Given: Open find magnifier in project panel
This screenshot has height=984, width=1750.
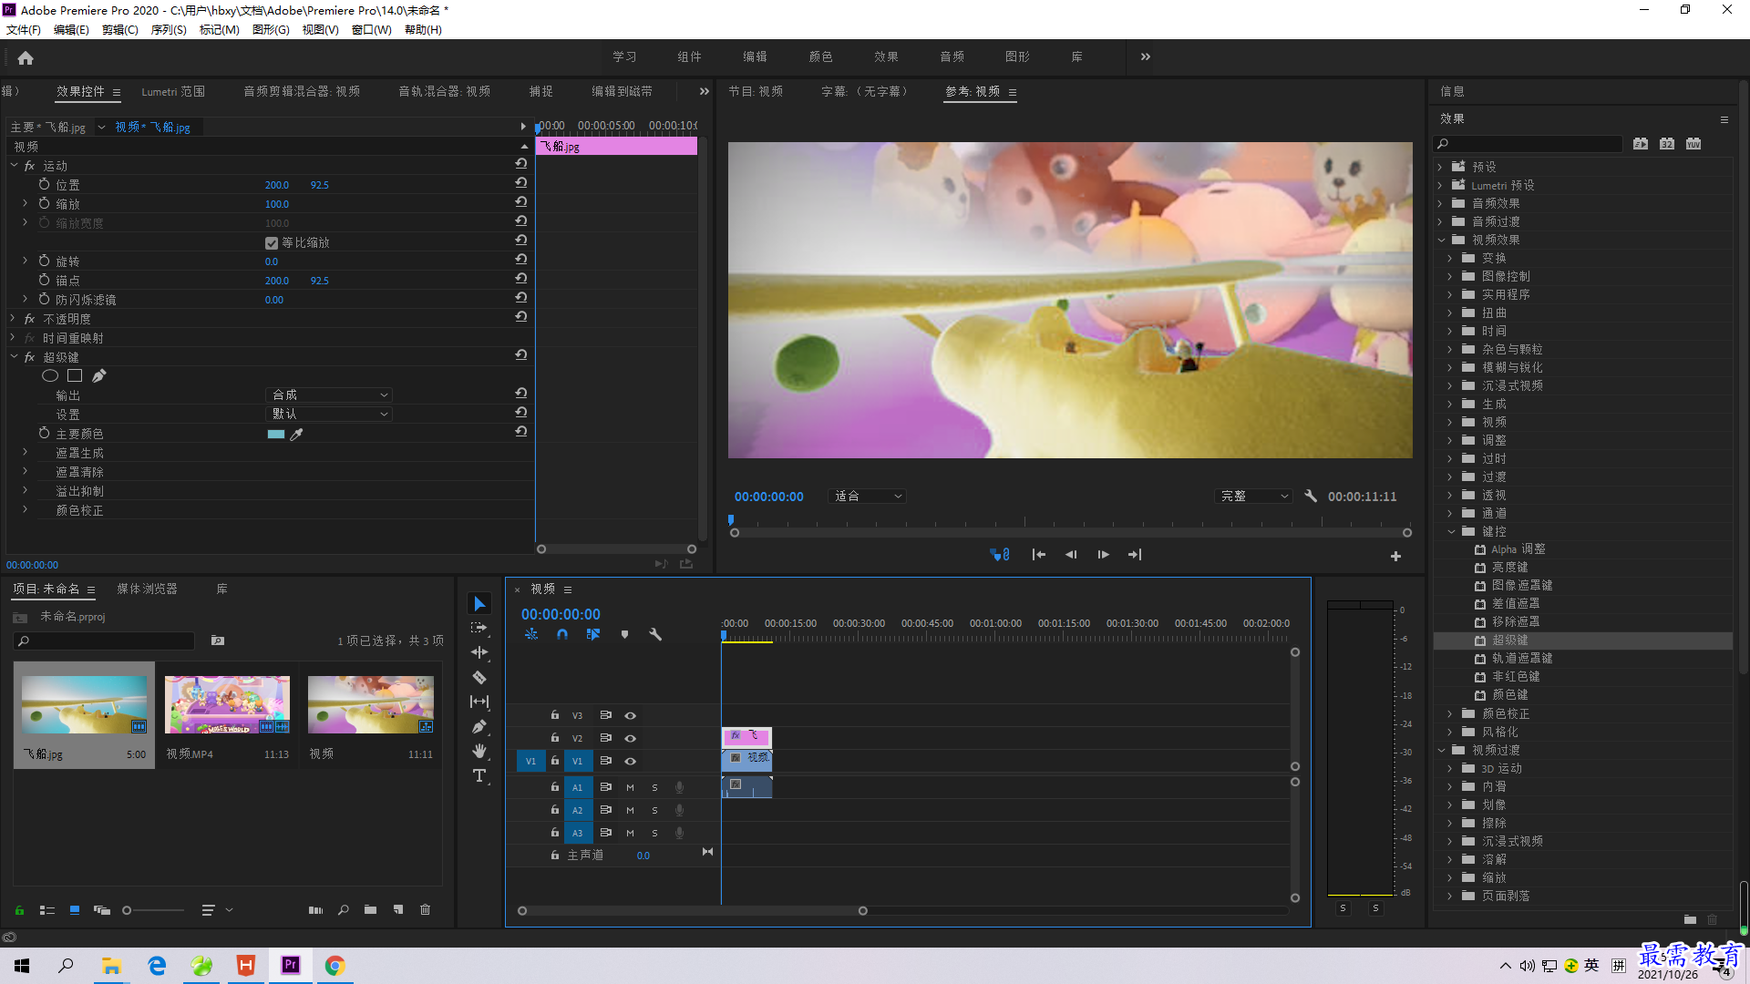Looking at the screenshot, I should tap(343, 909).
